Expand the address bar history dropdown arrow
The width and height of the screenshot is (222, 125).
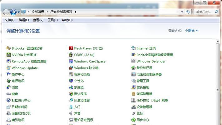[x=182, y=12]
